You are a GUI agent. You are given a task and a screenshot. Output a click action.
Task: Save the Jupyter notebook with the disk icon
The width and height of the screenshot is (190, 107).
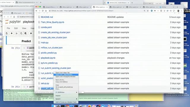(x=7, y=33)
